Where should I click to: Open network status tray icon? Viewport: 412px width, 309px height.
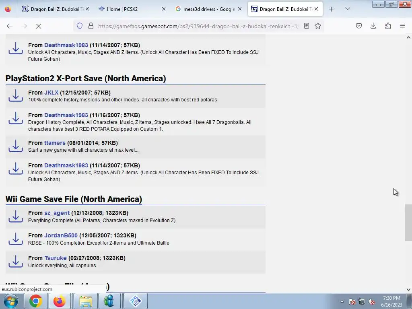point(362,301)
